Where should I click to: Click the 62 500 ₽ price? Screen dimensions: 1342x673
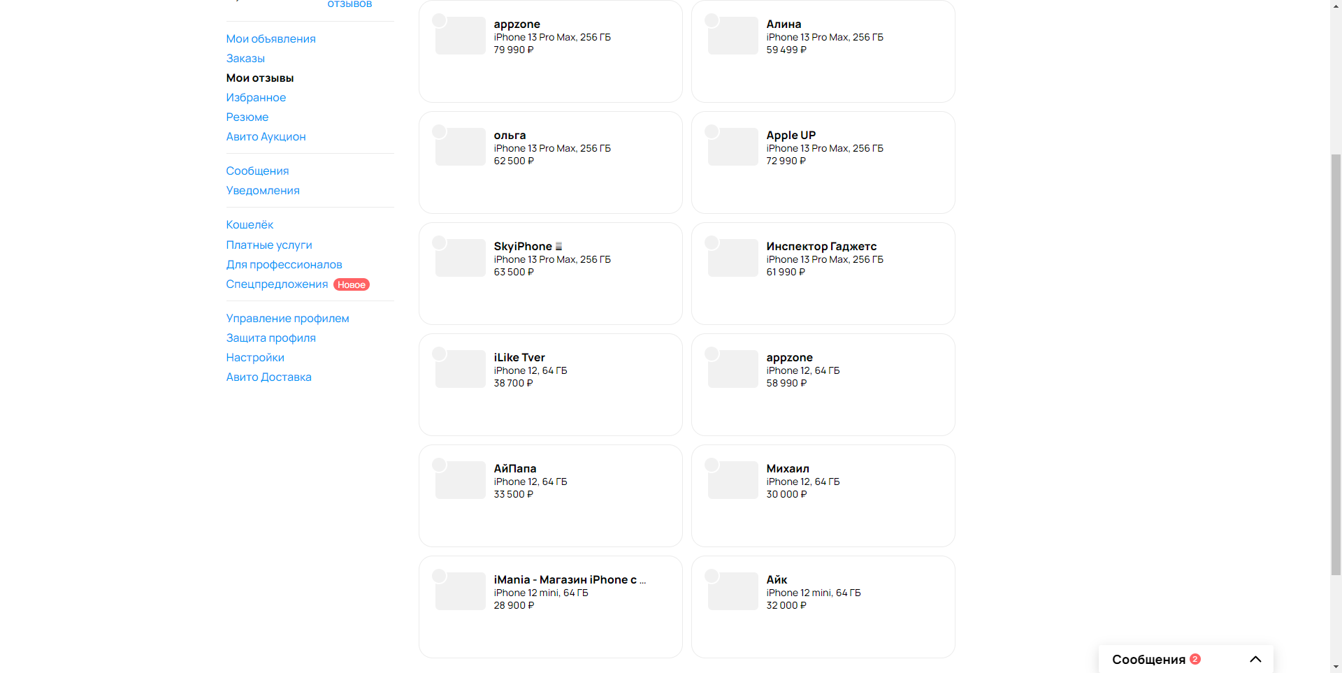[x=514, y=161]
